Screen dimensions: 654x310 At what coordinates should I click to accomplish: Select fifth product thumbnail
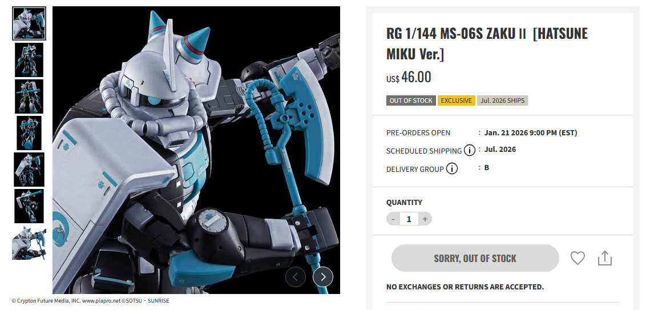[x=29, y=170]
